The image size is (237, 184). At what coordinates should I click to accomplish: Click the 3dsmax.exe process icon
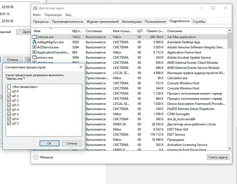tap(34, 37)
